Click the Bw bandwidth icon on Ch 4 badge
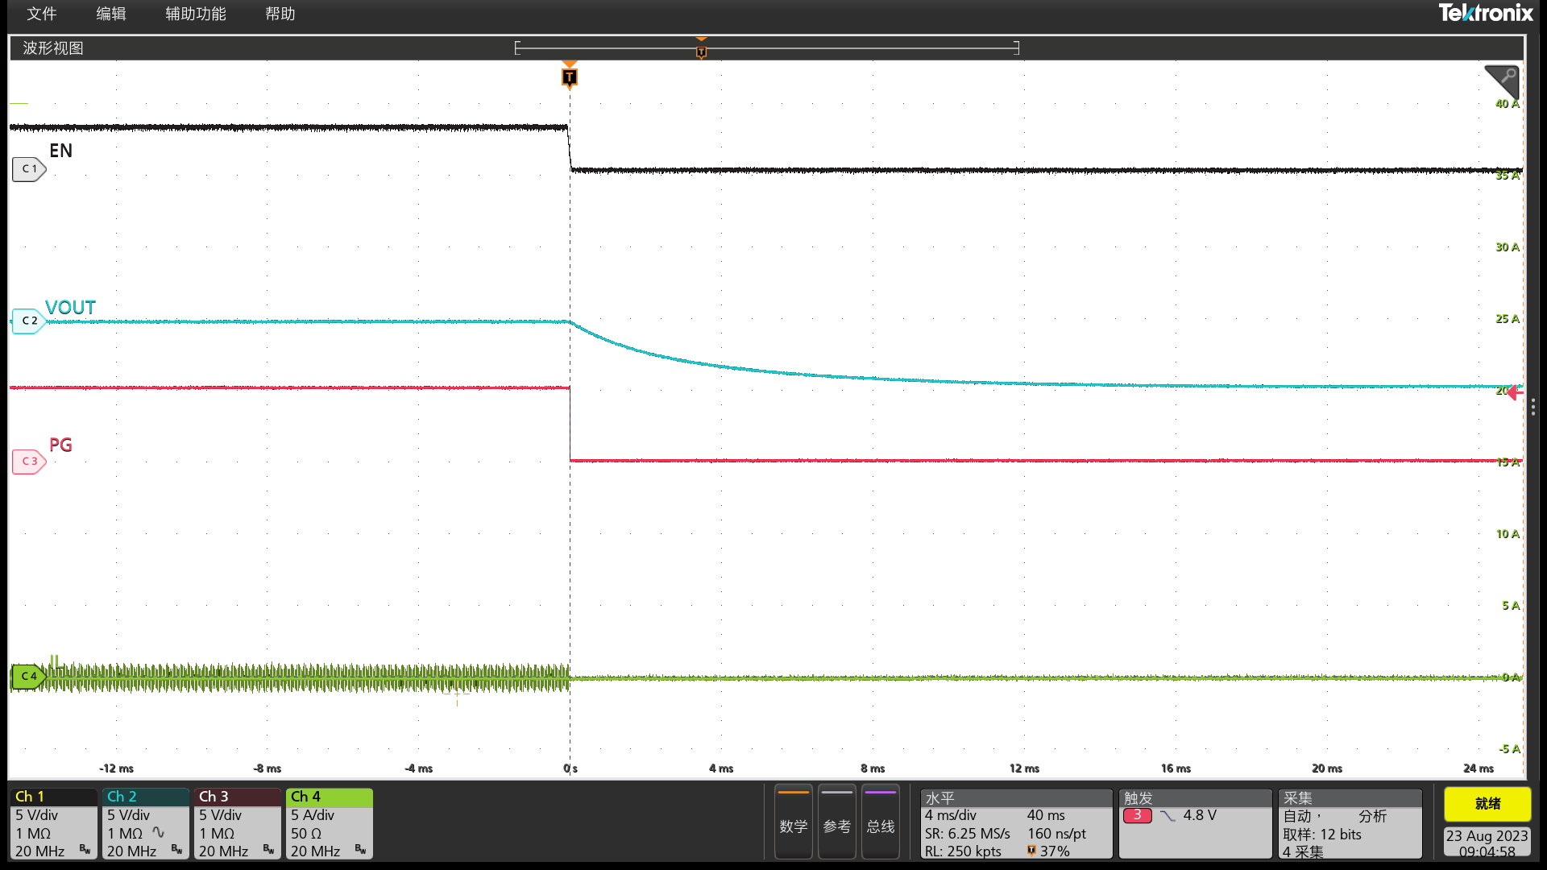Screen dimensions: 1547x870 coord(361,850)
